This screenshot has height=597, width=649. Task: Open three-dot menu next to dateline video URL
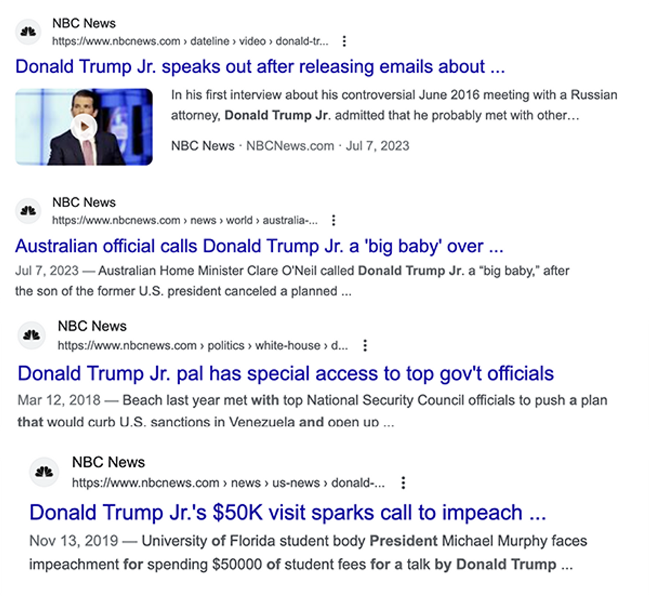click(344, 42)
